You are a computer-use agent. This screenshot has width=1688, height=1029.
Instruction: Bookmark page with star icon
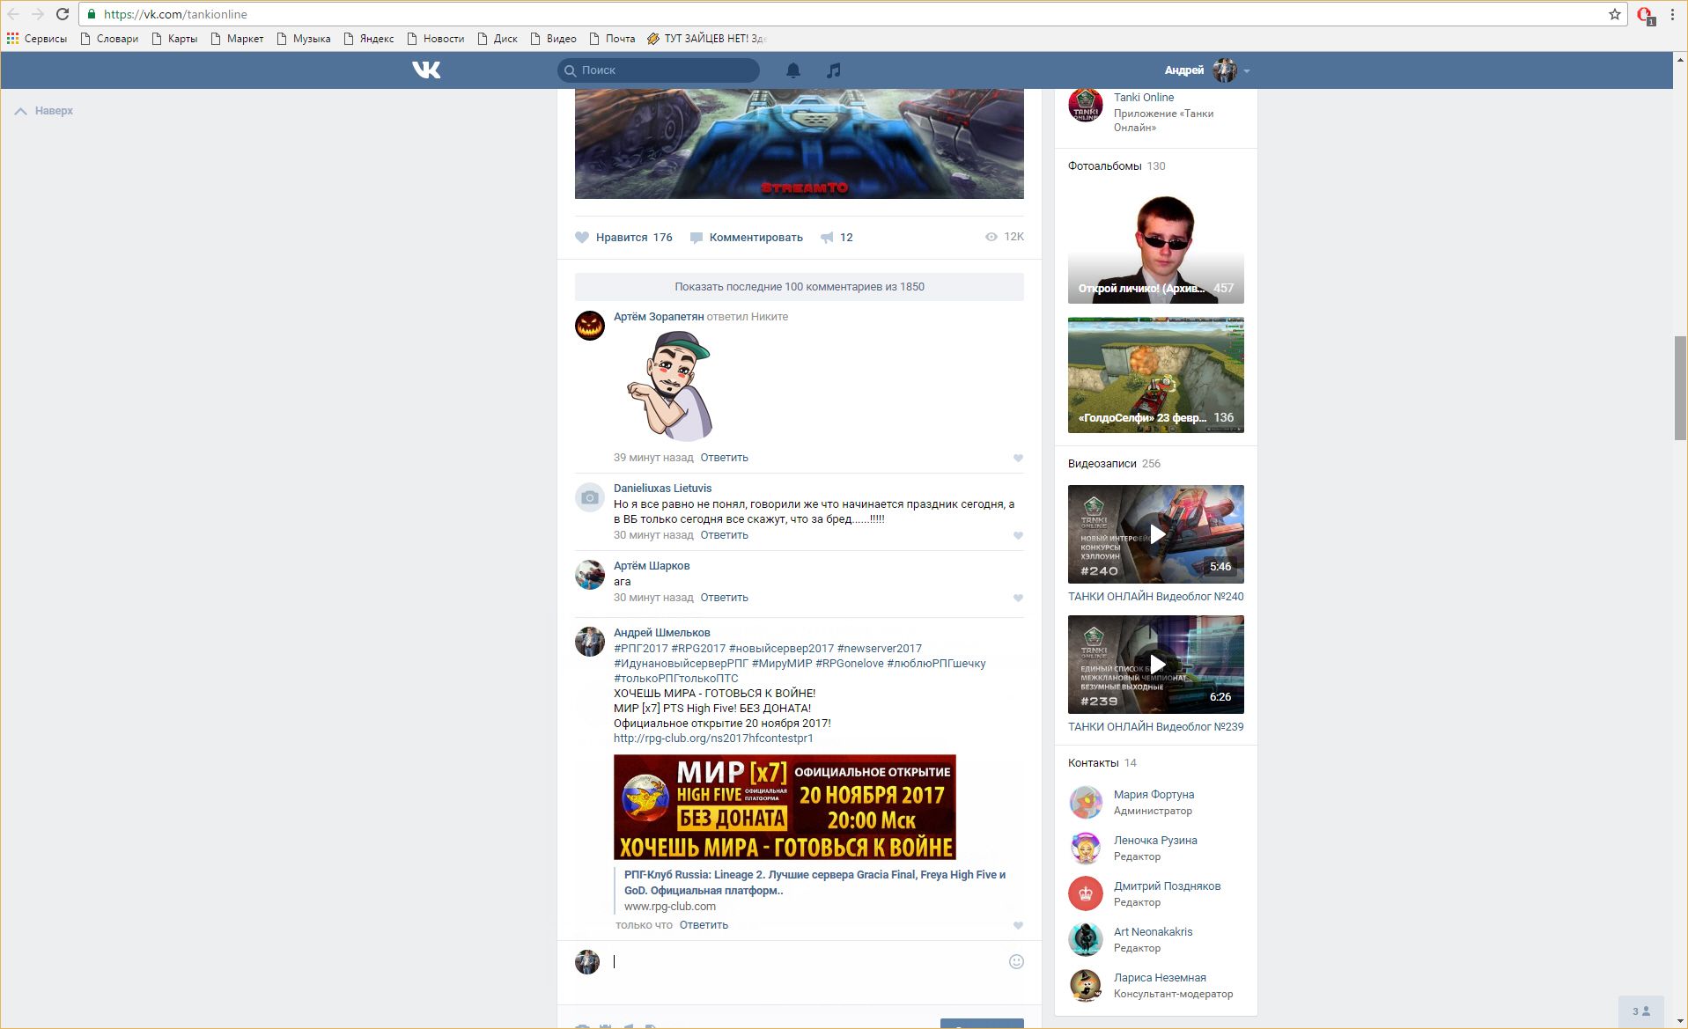click(1614, 14)
